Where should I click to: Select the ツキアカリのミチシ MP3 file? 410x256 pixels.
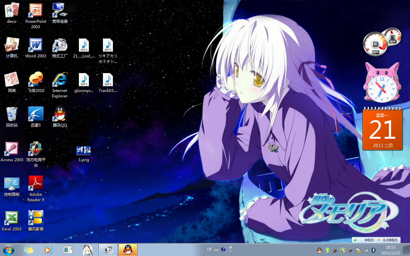(108, 51)
